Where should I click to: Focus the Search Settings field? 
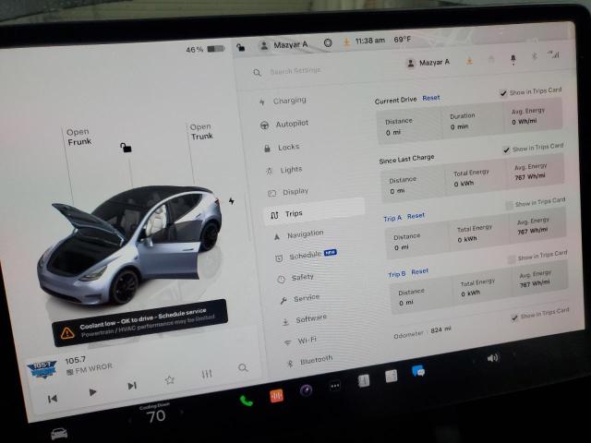(295, 70)
